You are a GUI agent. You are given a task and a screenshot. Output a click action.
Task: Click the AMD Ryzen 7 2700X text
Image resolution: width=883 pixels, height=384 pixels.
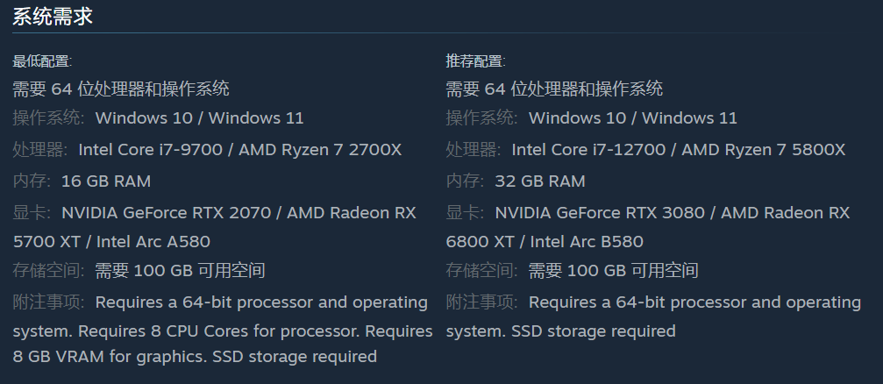[x=321, y=150]
